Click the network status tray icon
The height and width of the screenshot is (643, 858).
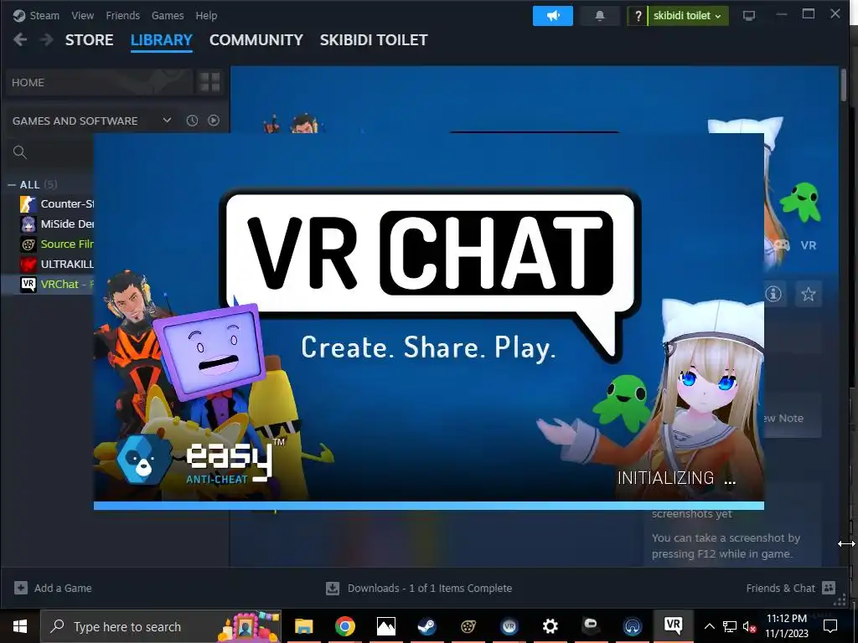point(730,626)
